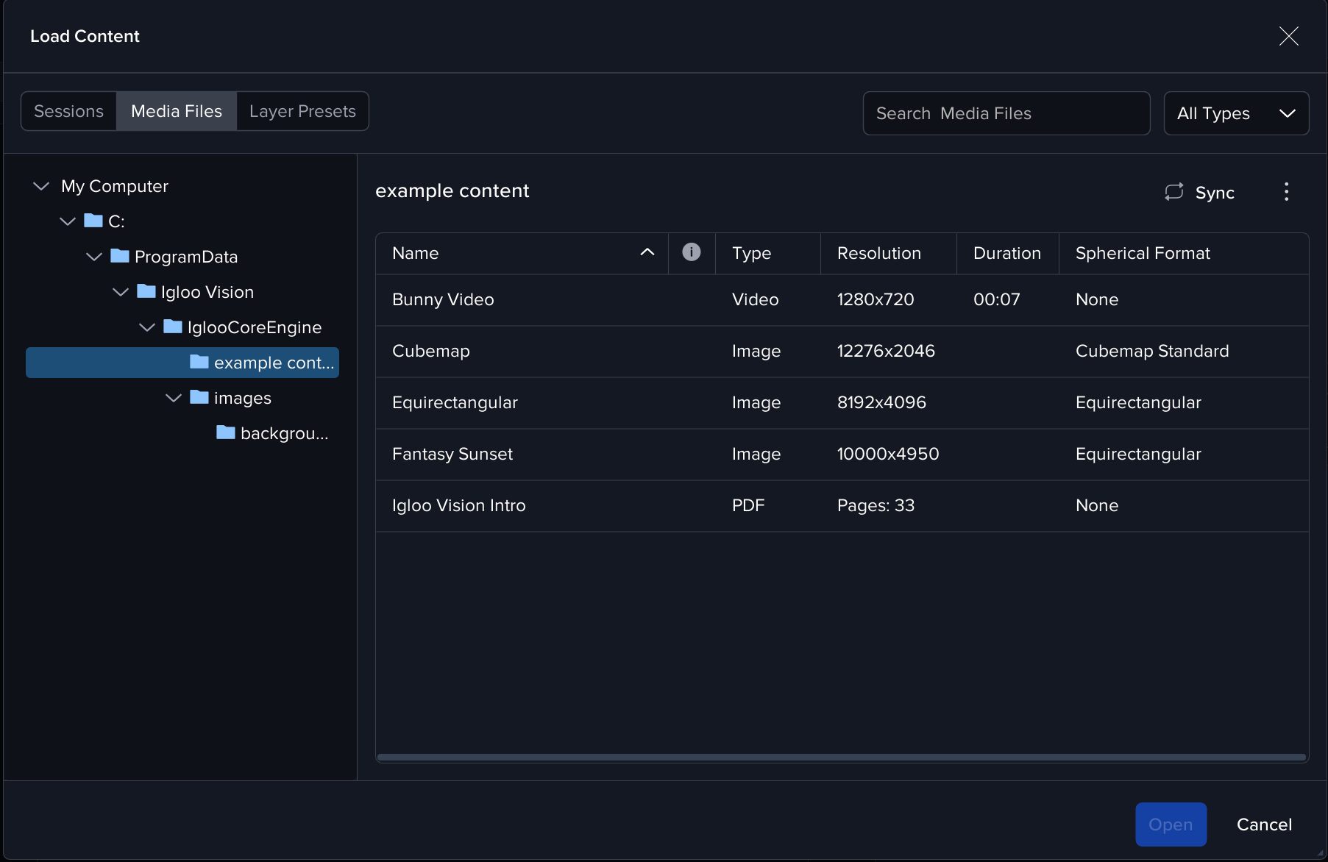This screenshot has height=862, width=1328.
Task: Select the background folder icon in tree
Action: [225, 432]
